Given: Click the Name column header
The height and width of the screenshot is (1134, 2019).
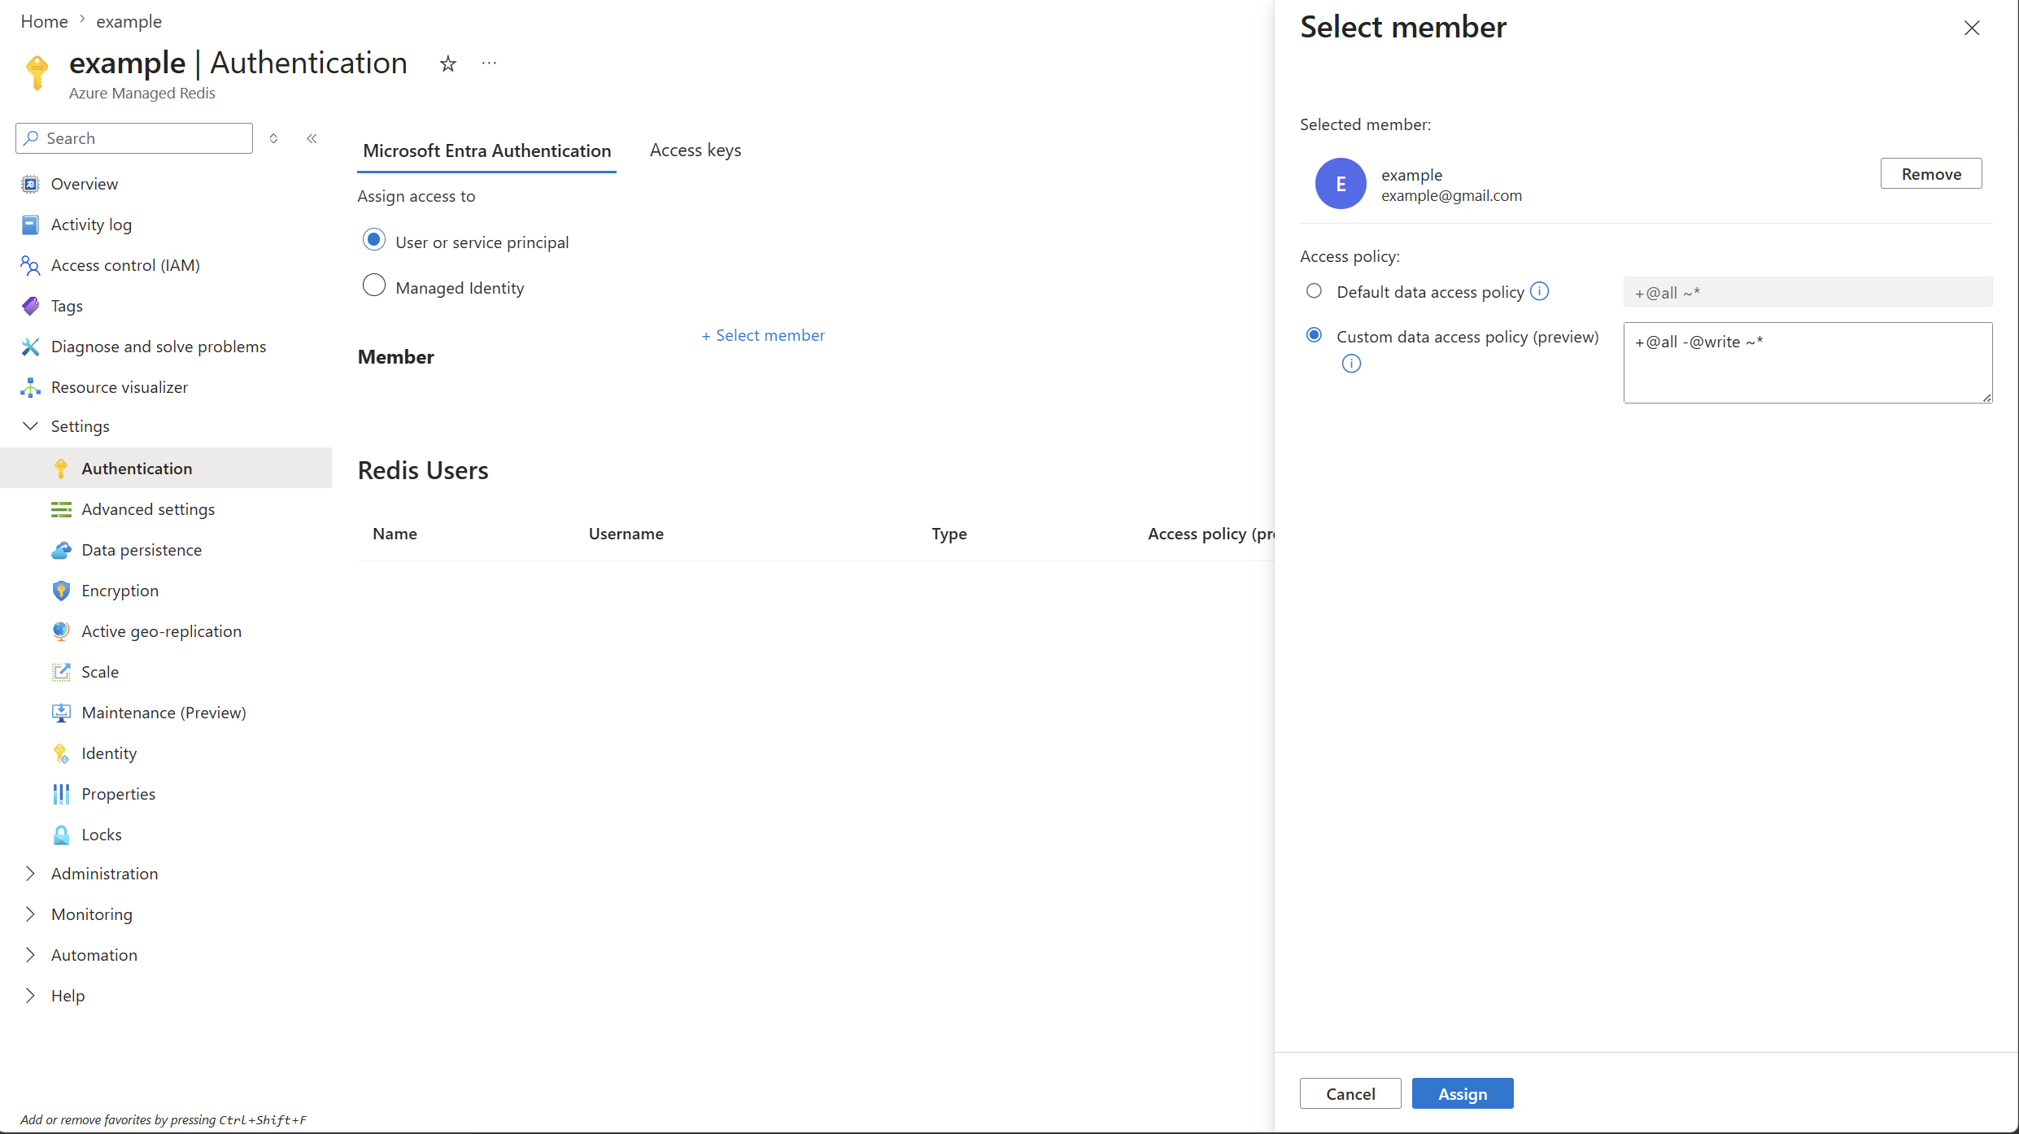Looking at the screenshot, I should [x=395, y=534].
